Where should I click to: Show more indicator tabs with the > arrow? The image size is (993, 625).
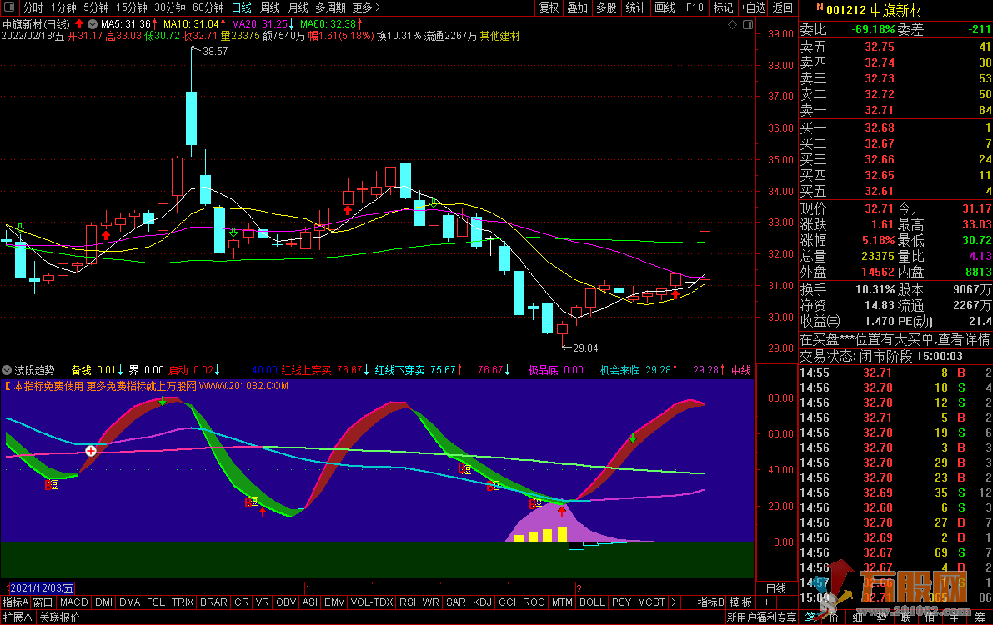coord(674,602)
